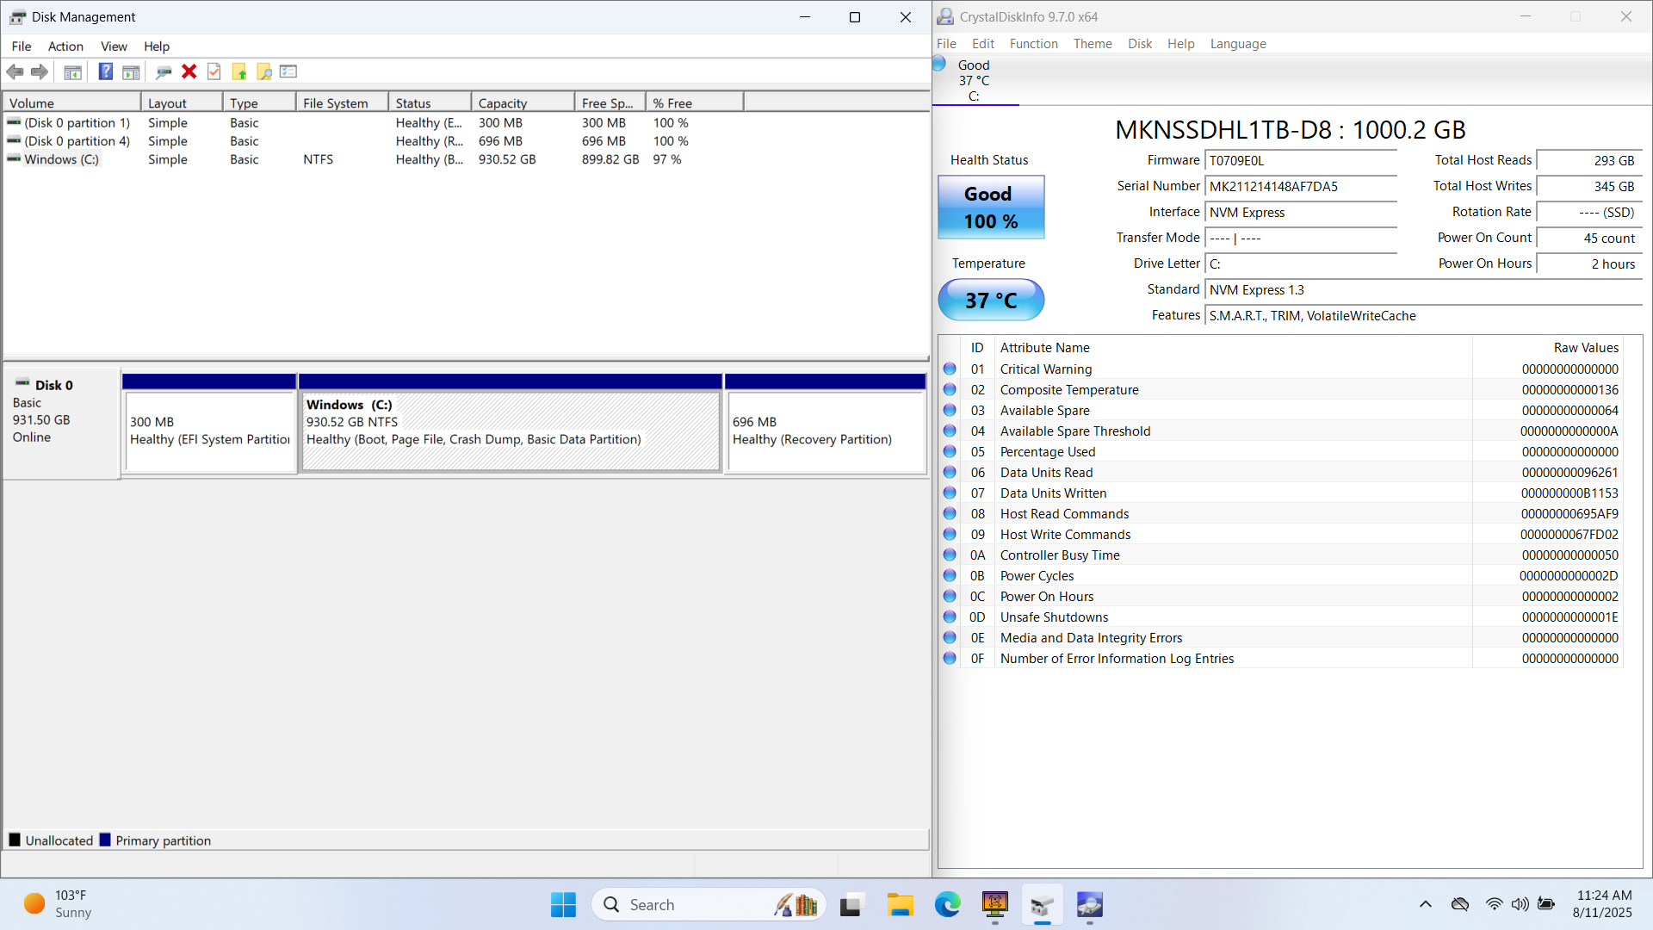Image resolution: width=1653 pixels, height=930 pixels.
Task: Open Microsoft Edge from the taskbar
Action: click(947, 905)
